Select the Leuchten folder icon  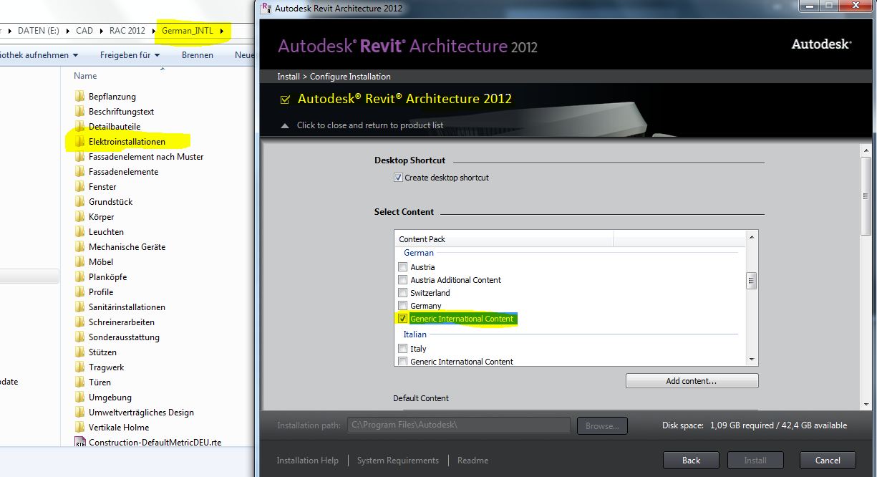coord(79,232)
